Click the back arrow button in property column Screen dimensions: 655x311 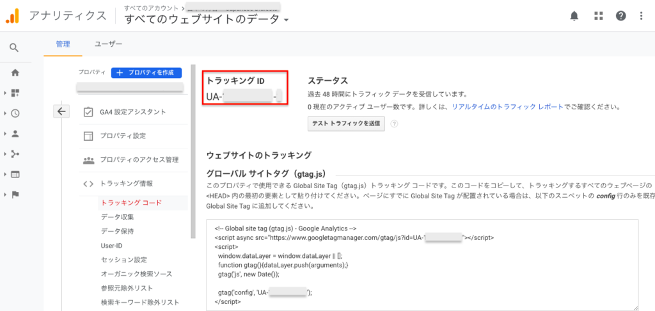tap(61, 111)
